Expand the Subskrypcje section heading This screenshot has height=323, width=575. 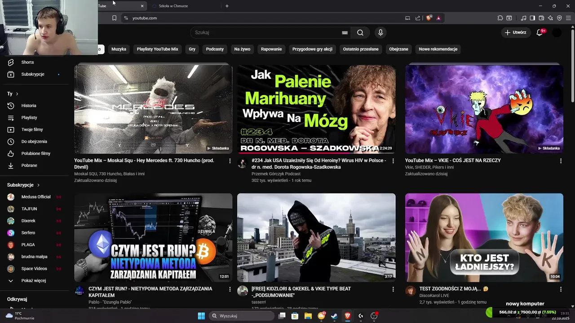click(x=23, y=185)
